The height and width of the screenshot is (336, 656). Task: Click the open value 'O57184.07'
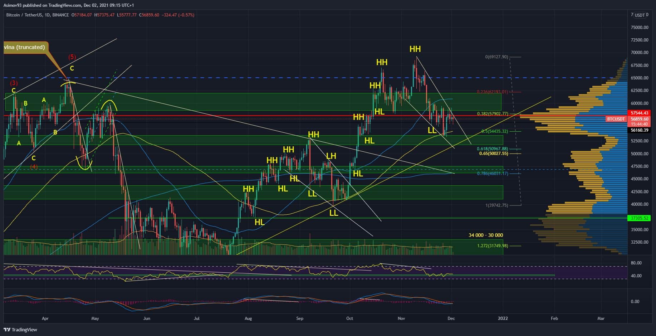(x=82, y=15)
